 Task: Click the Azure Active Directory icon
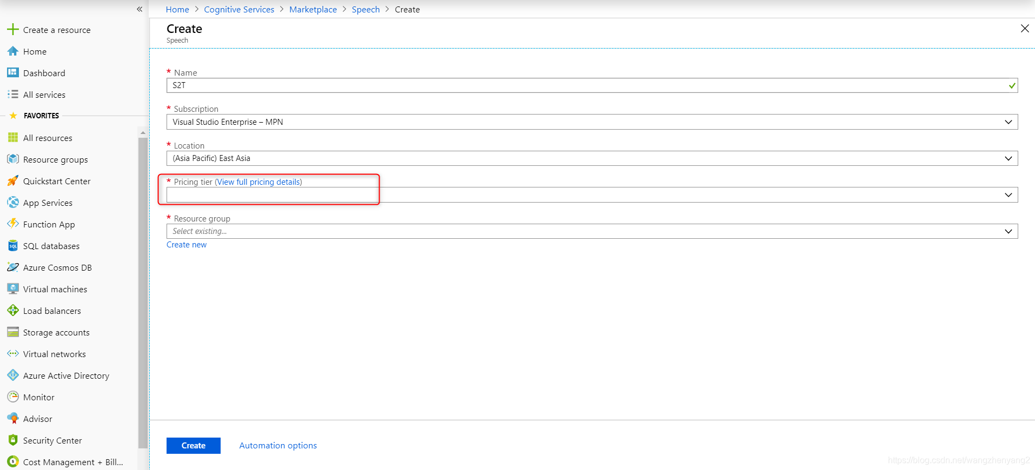[13, 375]
